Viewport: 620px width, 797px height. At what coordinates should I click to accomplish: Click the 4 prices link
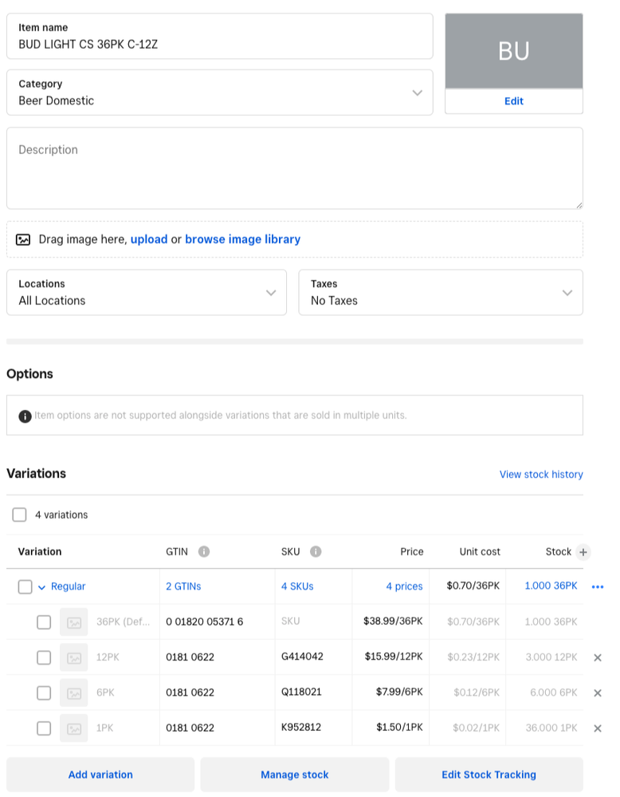[404, 586]
